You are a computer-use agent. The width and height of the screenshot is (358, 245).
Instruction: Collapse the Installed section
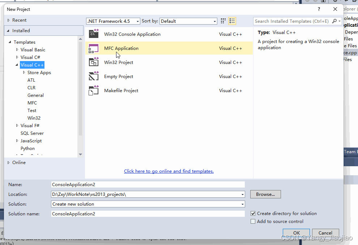coord(8,31)
